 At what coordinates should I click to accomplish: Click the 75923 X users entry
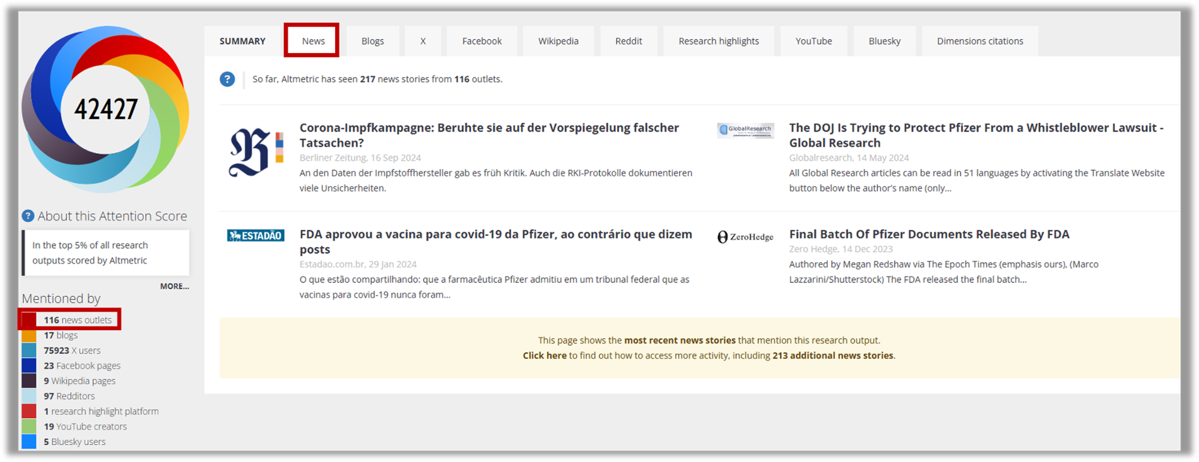72,350
